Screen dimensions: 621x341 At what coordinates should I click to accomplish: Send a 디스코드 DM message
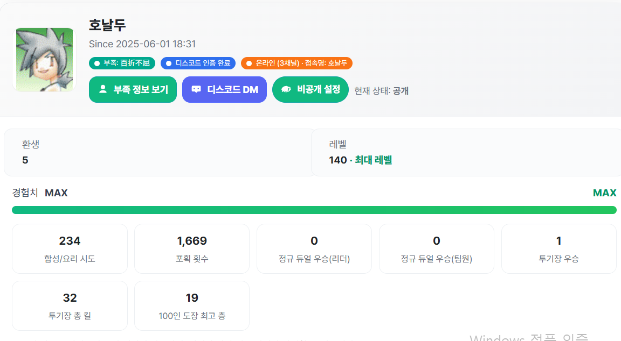click(x=224, y=90)
